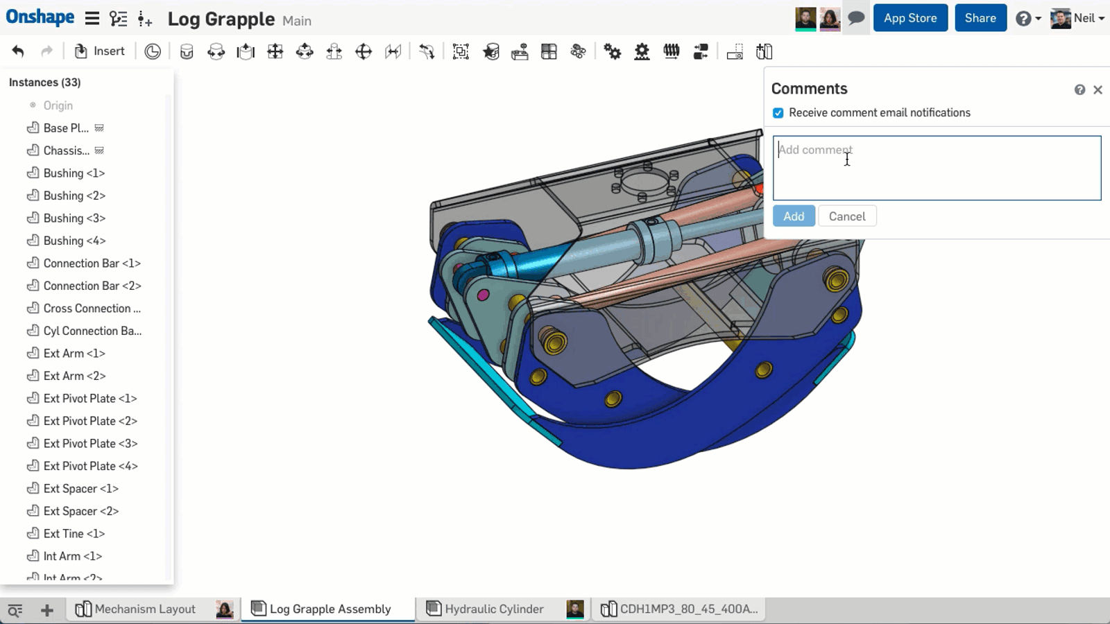Screen dimensions: 1110x624
Task: Toggle Receive comment email notifications checkbox
Action: pos(778,113)
